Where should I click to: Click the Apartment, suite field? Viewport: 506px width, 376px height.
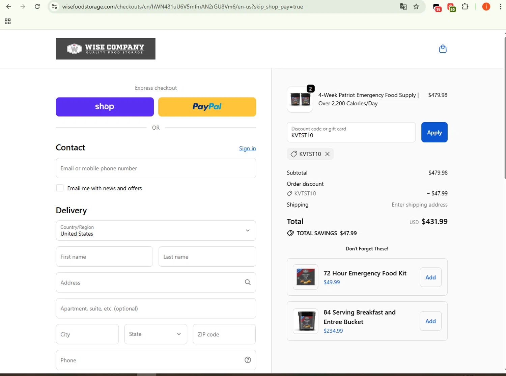click(x=156, y=308)
